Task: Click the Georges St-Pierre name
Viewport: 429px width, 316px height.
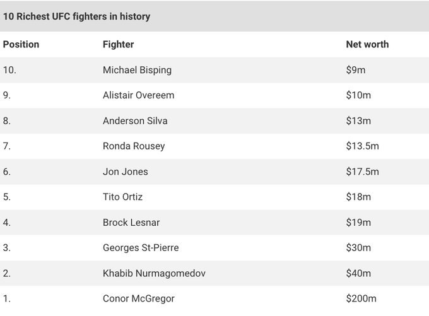Action: (141, 248)
